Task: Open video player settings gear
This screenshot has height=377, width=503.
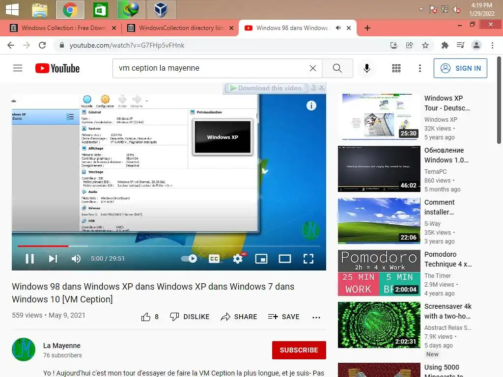Action: coord(238,258)
